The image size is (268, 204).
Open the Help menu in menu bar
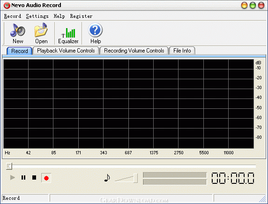click(x=60, y=16)
